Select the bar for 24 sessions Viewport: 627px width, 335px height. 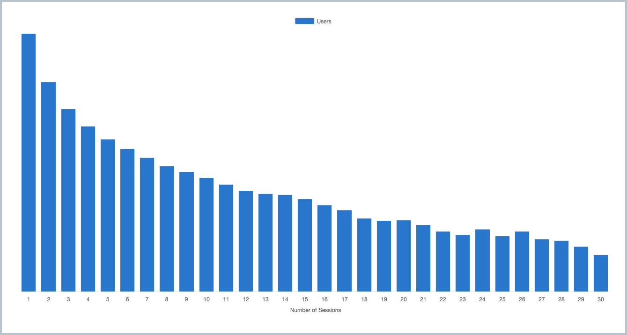(x=482, y=261)
